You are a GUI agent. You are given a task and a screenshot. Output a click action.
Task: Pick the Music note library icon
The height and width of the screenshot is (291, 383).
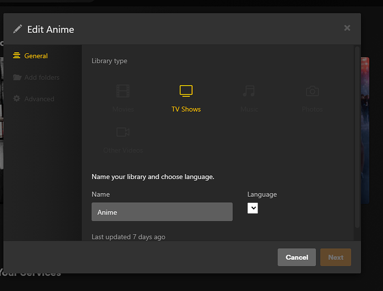click(249, 91)
